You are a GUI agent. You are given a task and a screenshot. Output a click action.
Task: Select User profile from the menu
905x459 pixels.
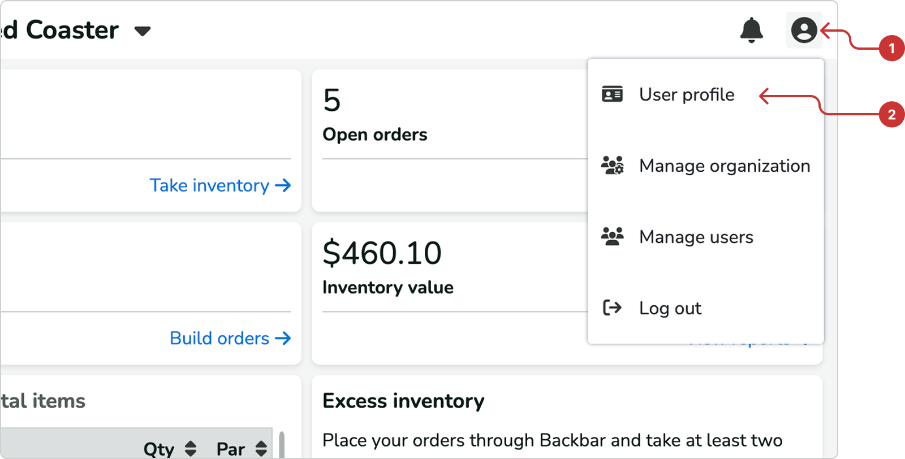point(705,94)
